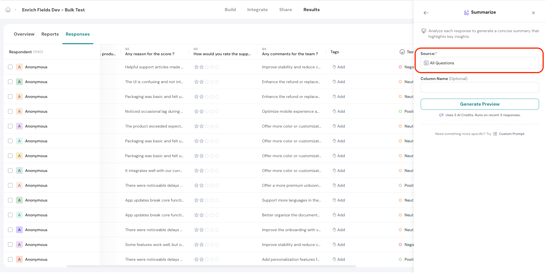The height and width of the screenshot is (273, 546).
Task: Click the Generate Preview button
Action: (x=480, y=104)
